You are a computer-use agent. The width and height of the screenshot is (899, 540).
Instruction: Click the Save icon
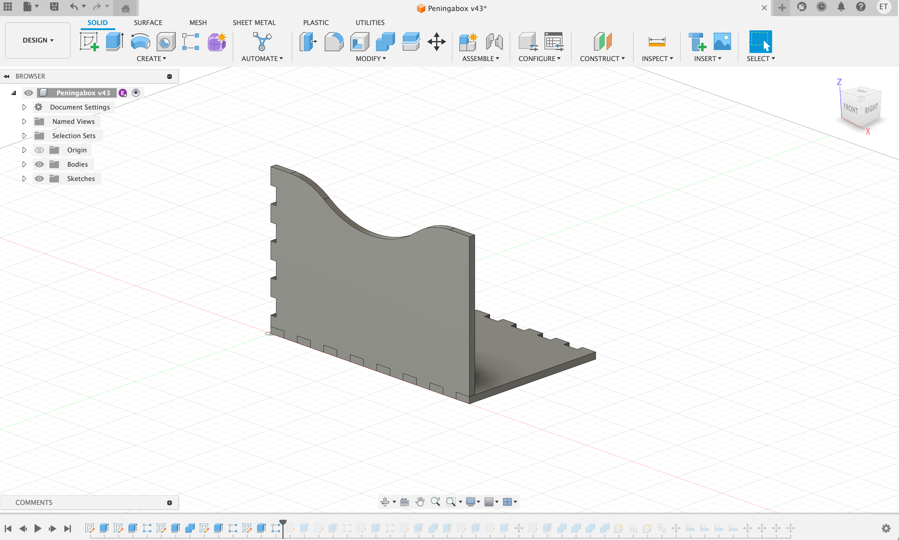tap(54, 7)
